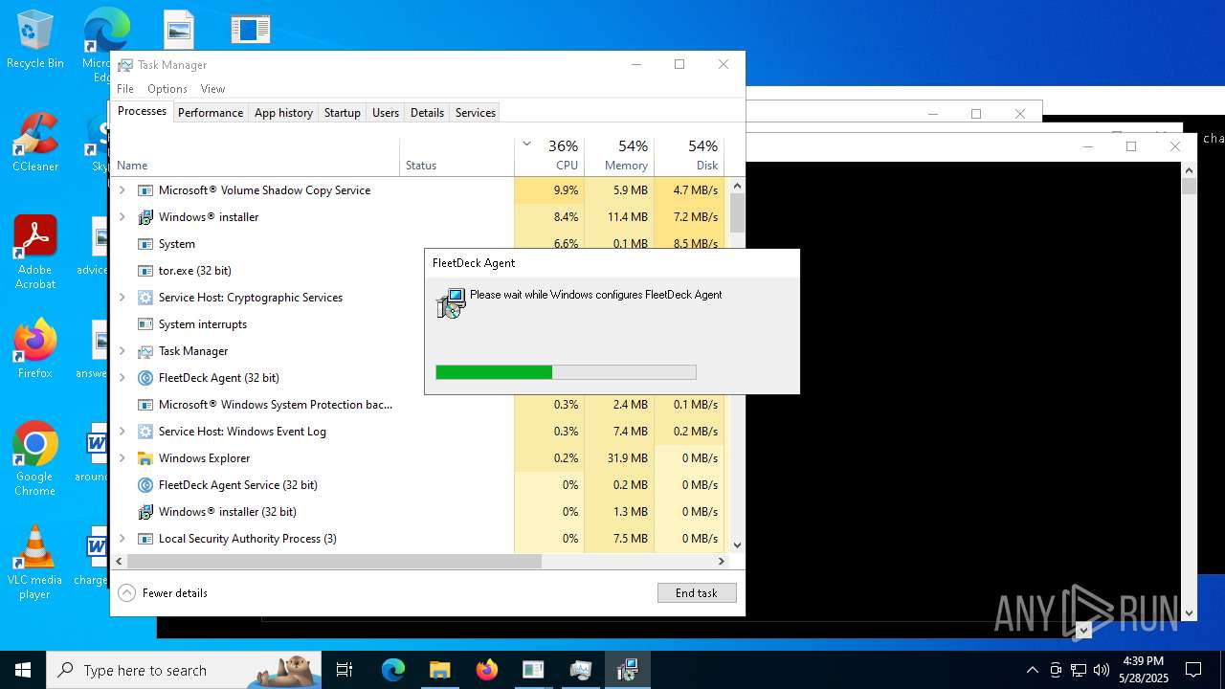
Task: Click the FleetDeck Agent Service process icon
Action: pos(145,485)
